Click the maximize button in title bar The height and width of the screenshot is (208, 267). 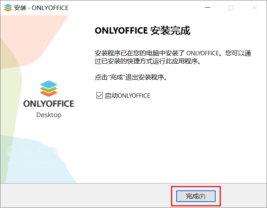tap(231, 8)
